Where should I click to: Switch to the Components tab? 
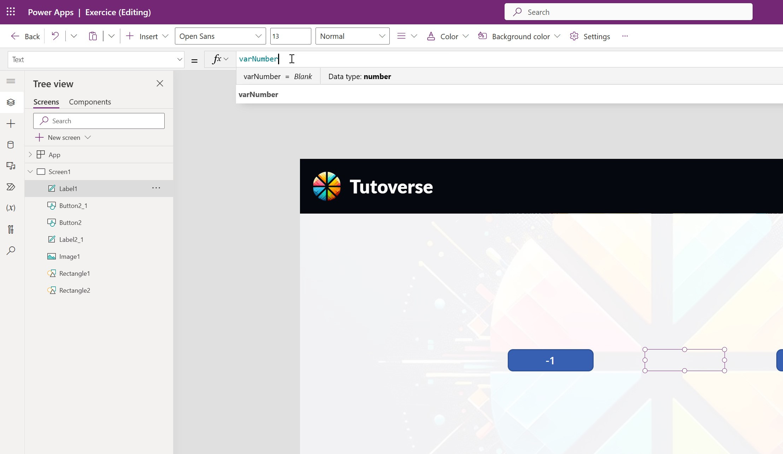[90, 102]
